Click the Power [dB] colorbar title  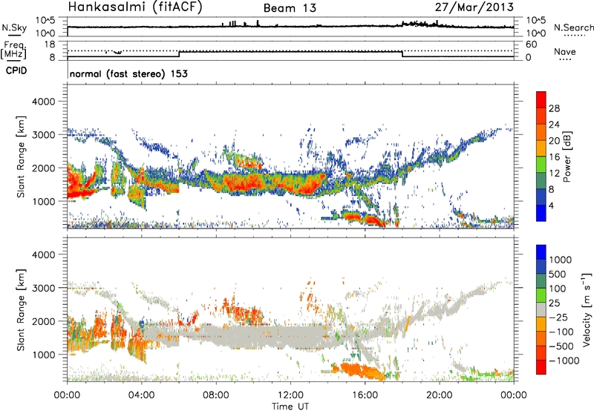pyautogui.click(x=567, y=157)
